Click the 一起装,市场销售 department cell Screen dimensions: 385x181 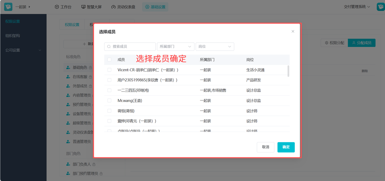click(213, 90)
